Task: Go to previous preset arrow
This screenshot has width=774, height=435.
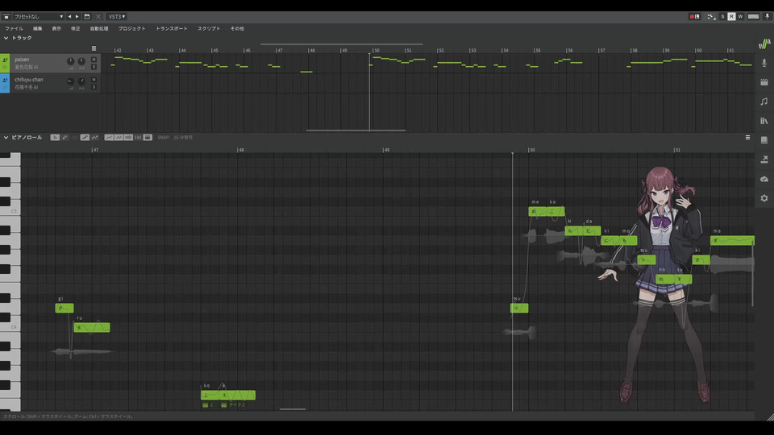Action: pos(69,16)
